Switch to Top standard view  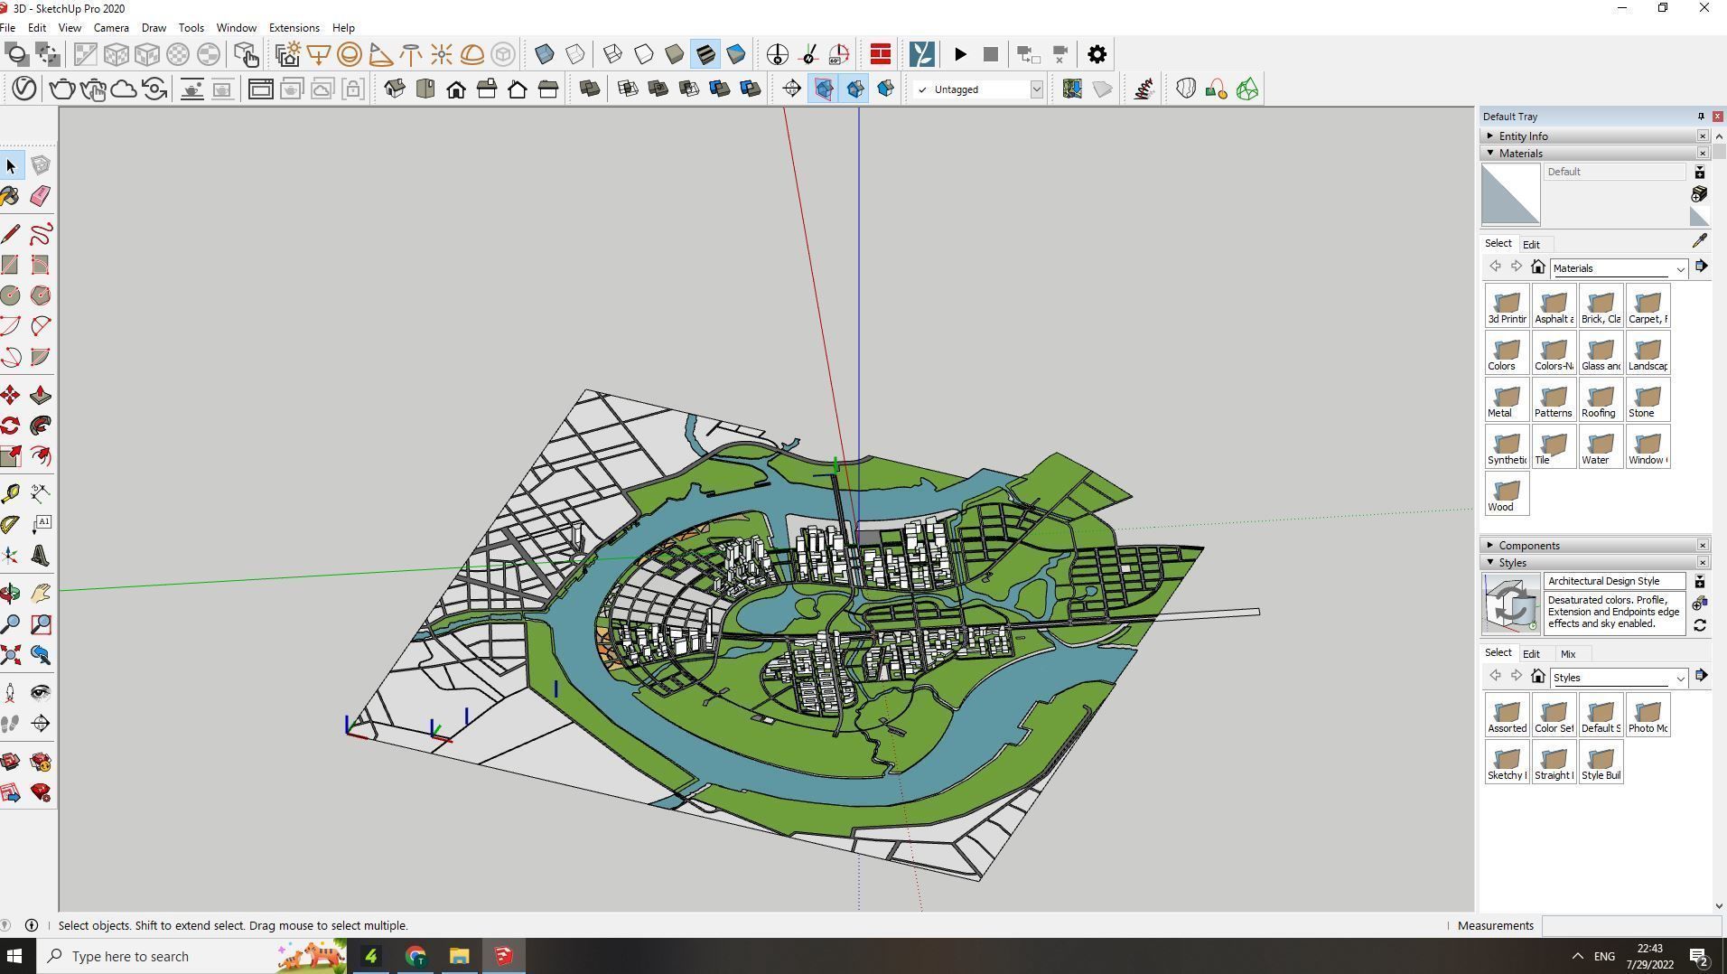click(x=425, y=89)
